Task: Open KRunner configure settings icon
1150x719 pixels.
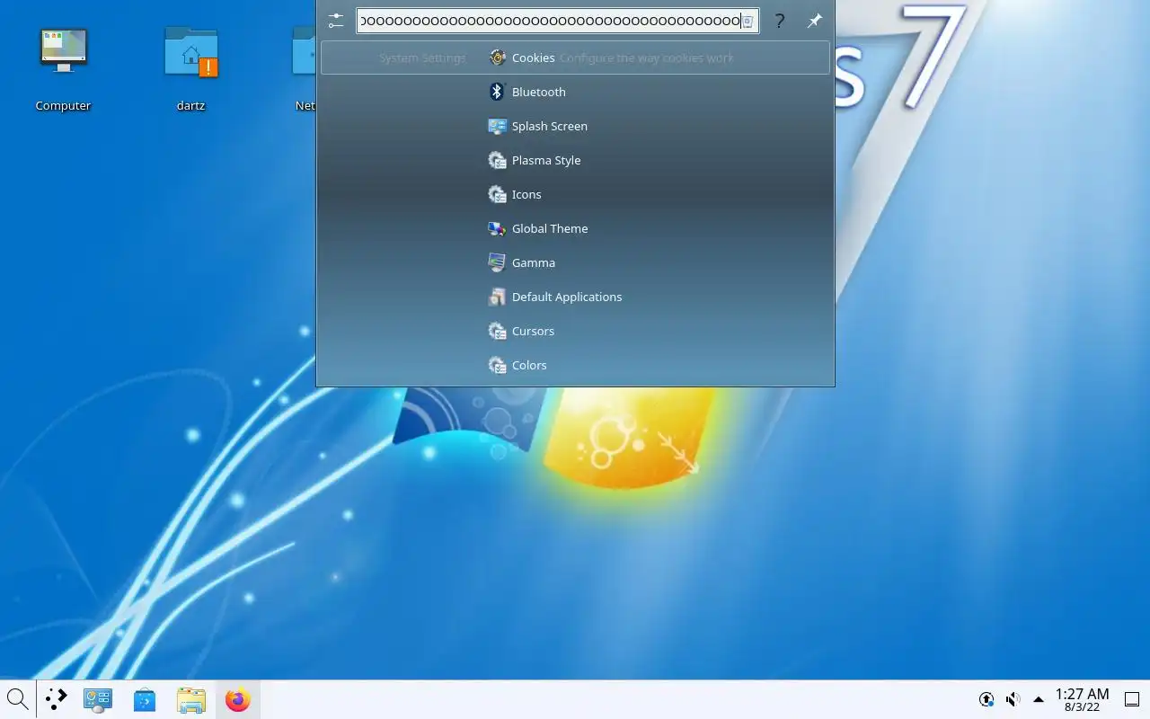Action: [336, 21]
